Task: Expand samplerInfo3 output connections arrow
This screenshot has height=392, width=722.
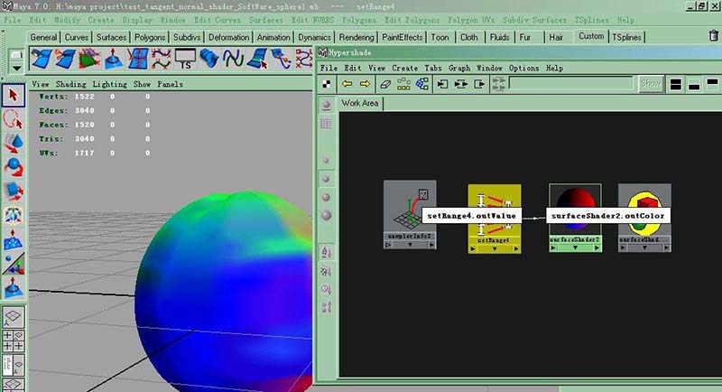Action: pos(431,245)
